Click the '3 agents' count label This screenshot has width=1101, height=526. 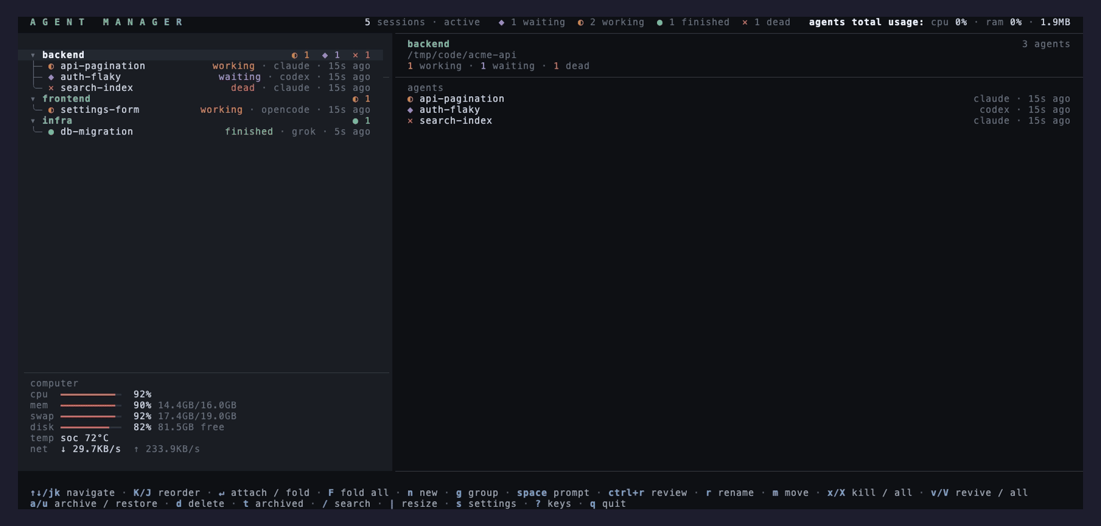pyautogui.click(x=1046, y=44)
